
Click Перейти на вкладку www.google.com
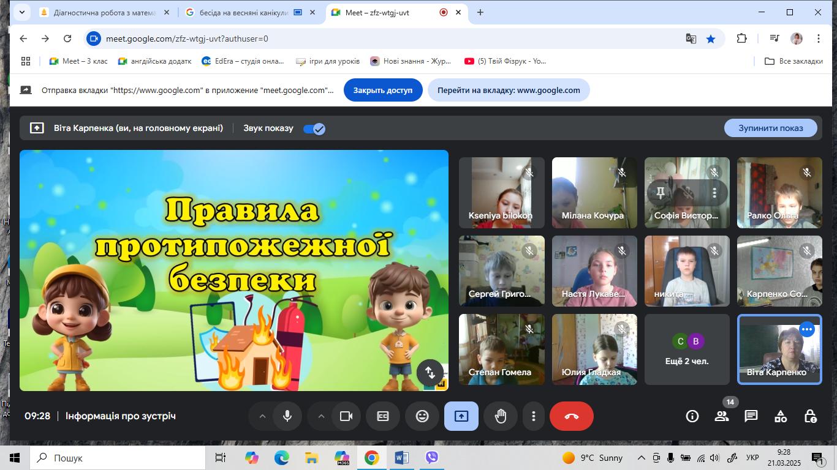(509, 90)
